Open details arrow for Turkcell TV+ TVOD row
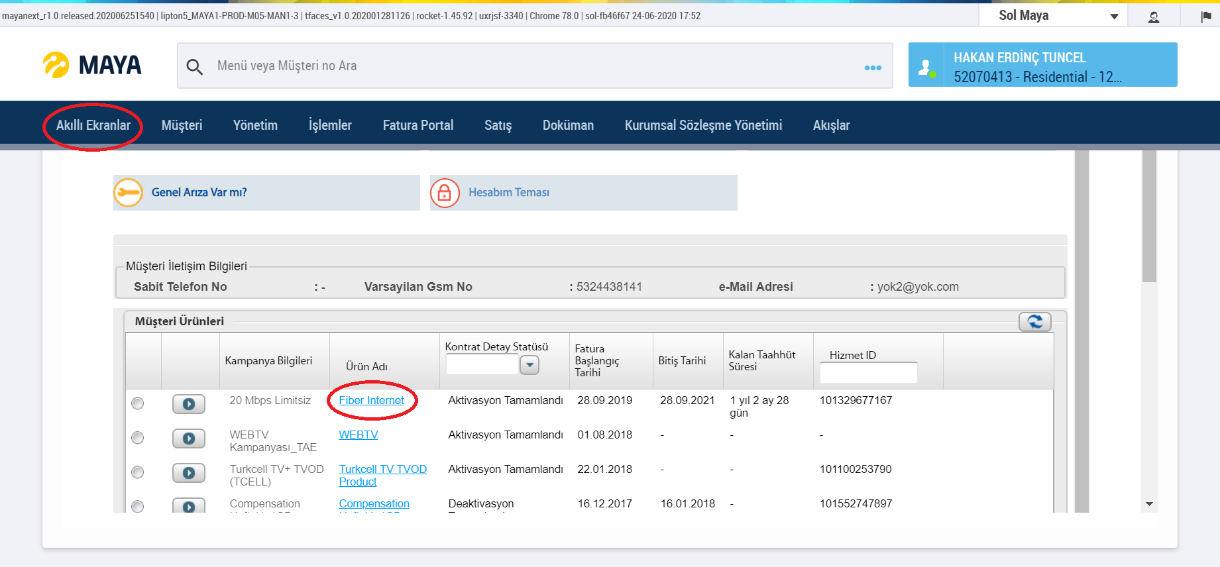1220x567 pixels. point(189,473)
